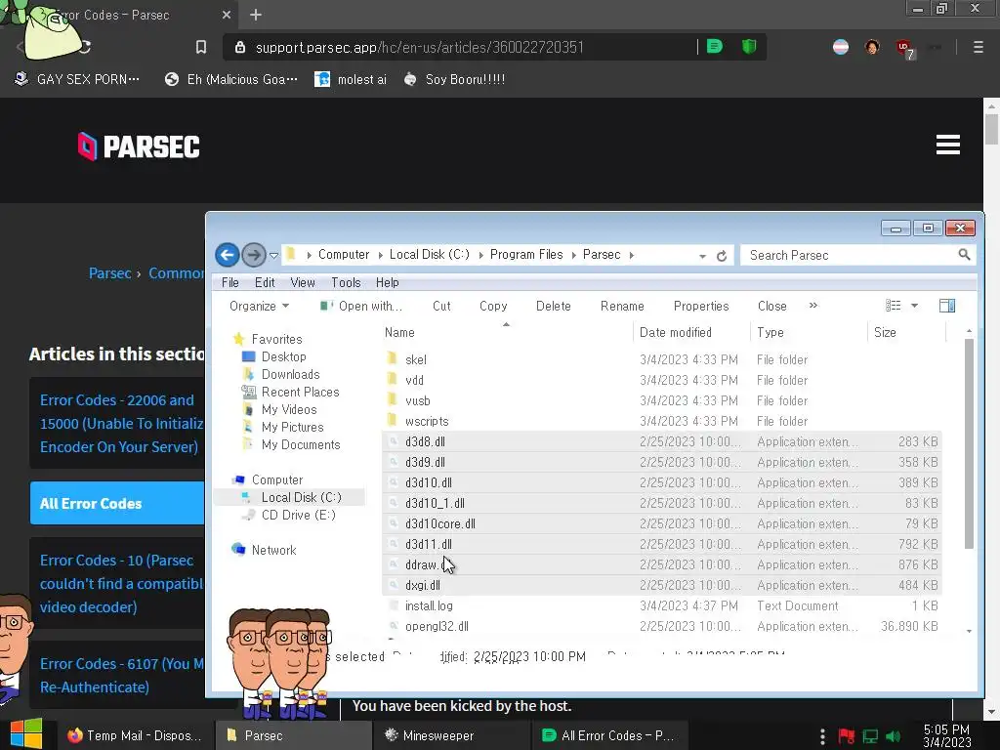This screenshot has width=1000, height=750.
Task: Click the Parsec breadcrumb link on webpage
Action: point(109,273)
